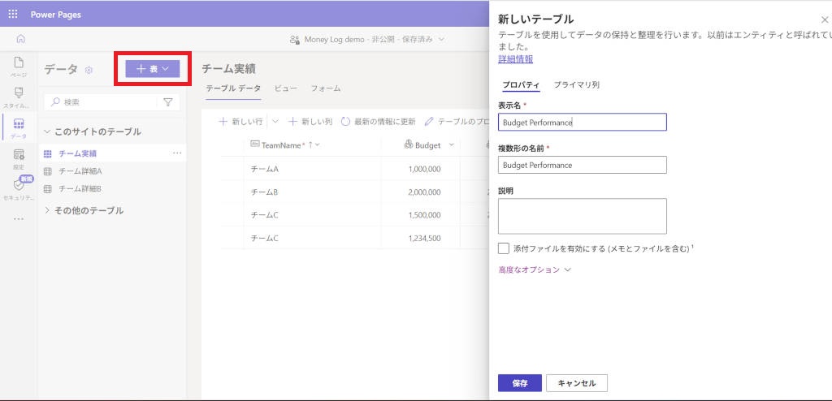The width and height of the screenshot is (832, 401).
Task: Open the 新しい行 dropdown arrow
Action: pos(275,122)
